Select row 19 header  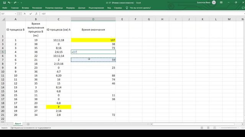tap(3, 107)
